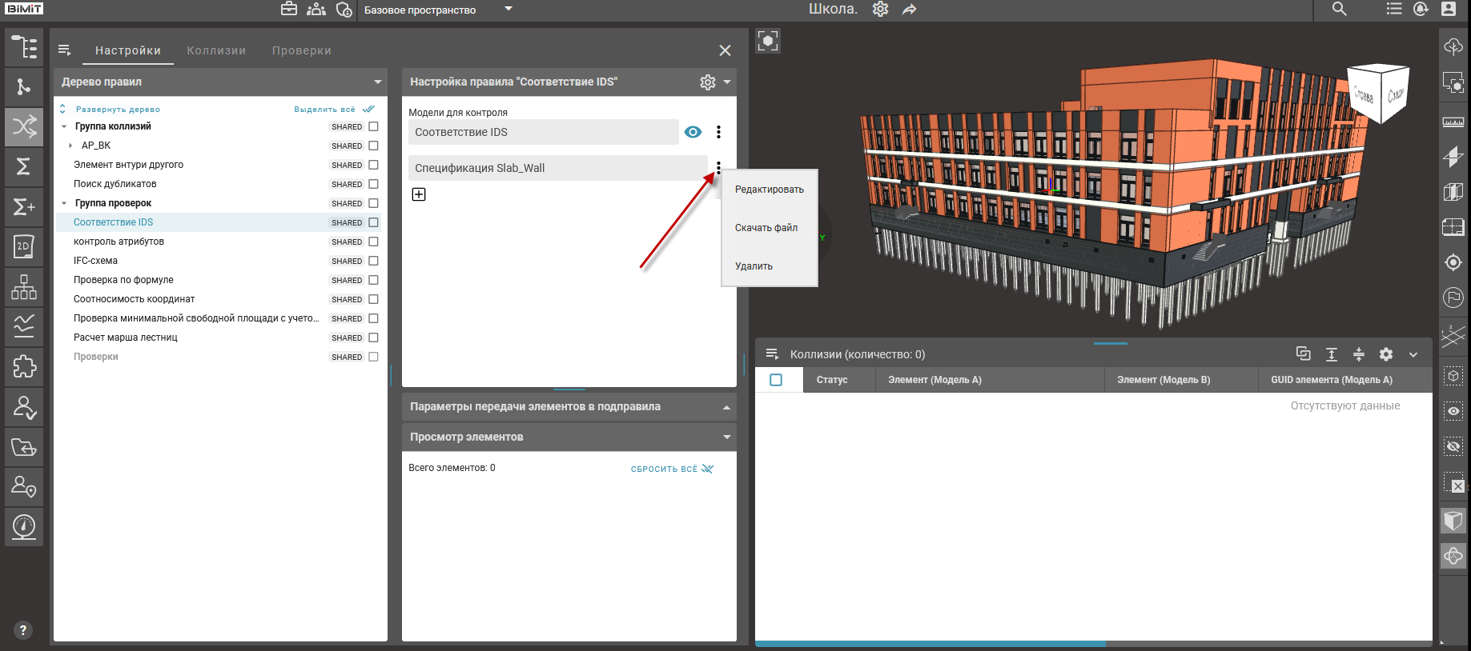Viewport: 1471px width, 651px height.
Task: Open the shared folder sidebar tool
Action: pos(24,446)
